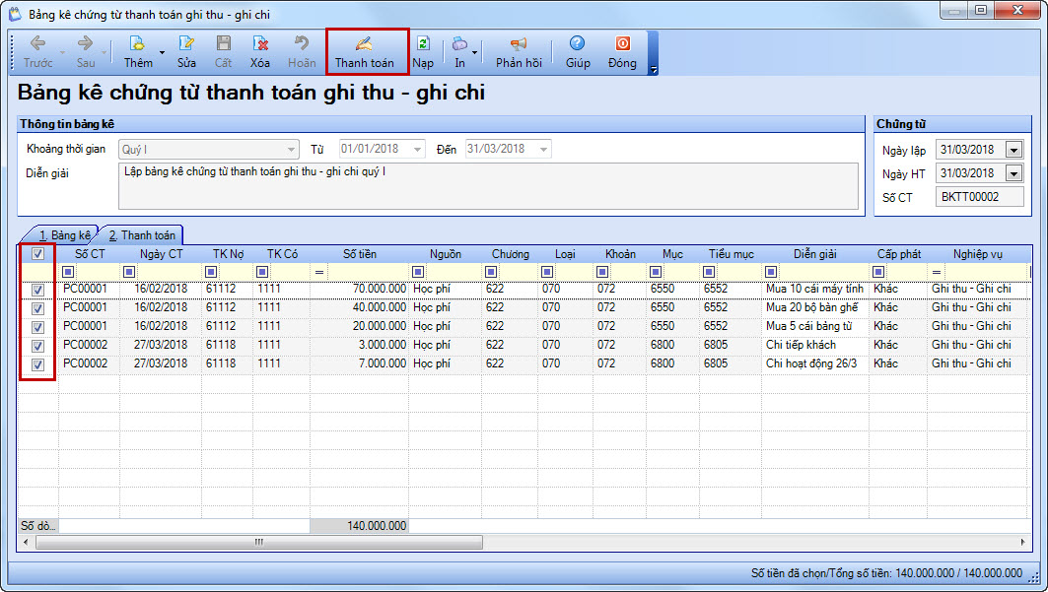1048x592 pixels.
Task: Click the Thanh toán toolbar icon
Action: [364, 44]
